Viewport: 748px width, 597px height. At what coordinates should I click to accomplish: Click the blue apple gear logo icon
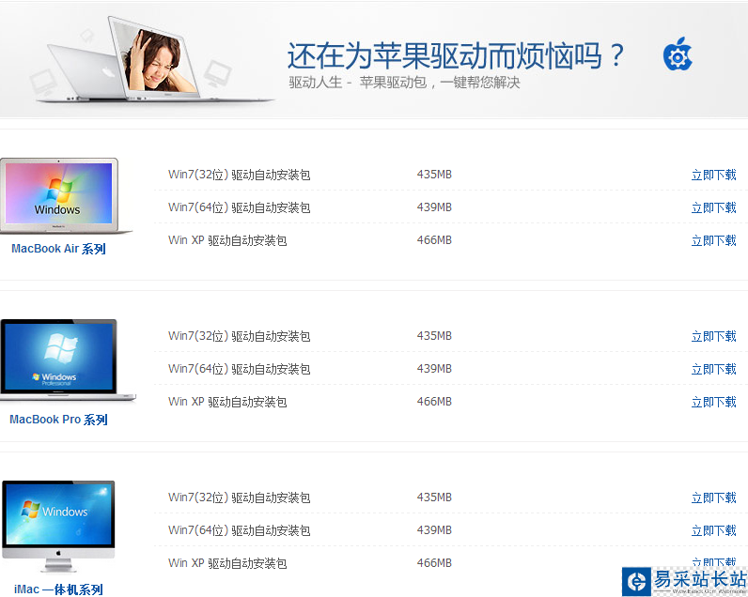tap(678, 54)
